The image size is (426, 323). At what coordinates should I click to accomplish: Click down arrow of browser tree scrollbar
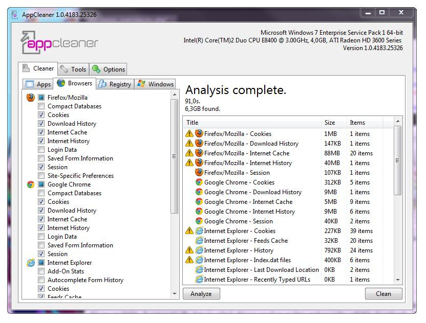tap(175, 294)
